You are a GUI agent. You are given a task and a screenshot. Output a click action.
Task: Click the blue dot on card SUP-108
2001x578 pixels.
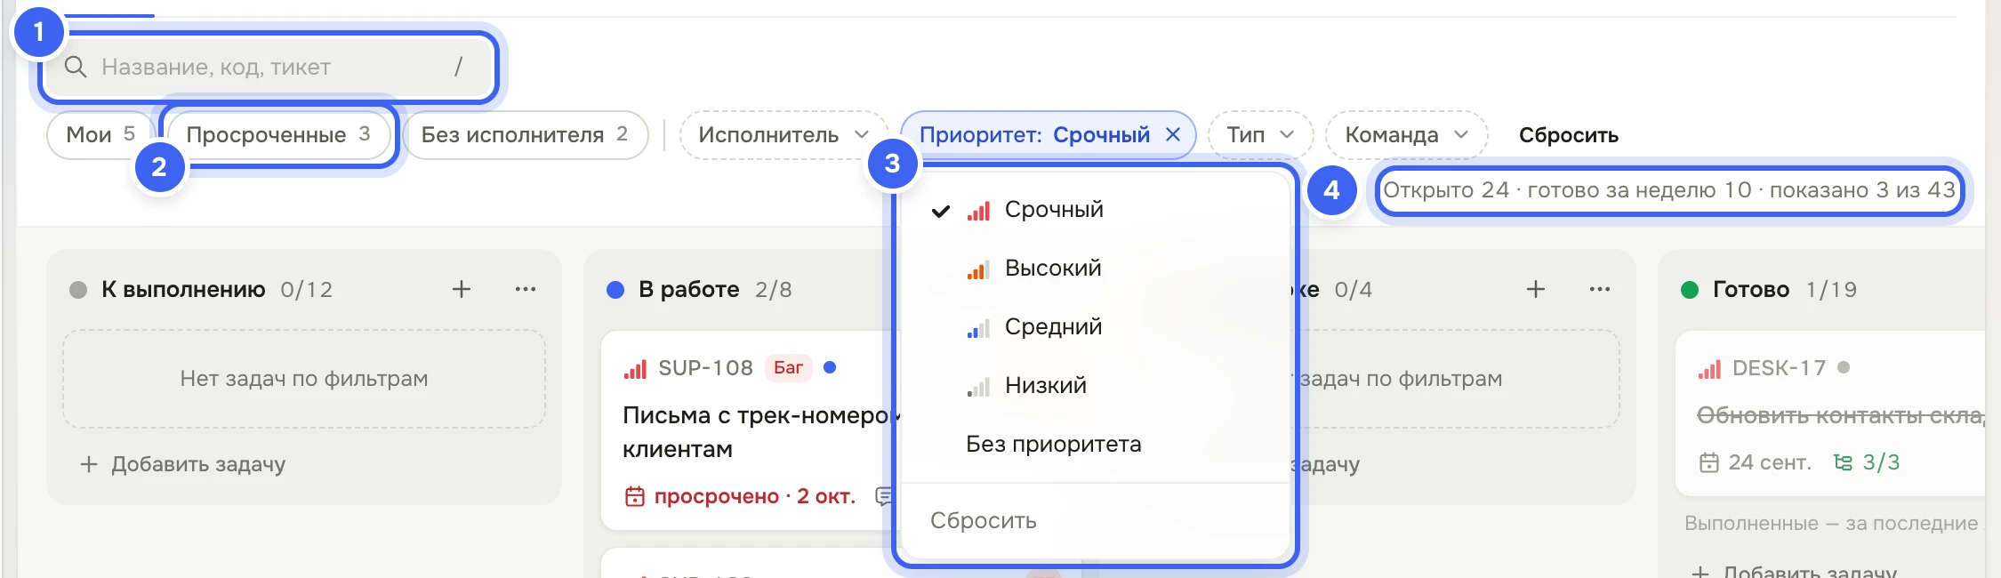click(830, 367)
